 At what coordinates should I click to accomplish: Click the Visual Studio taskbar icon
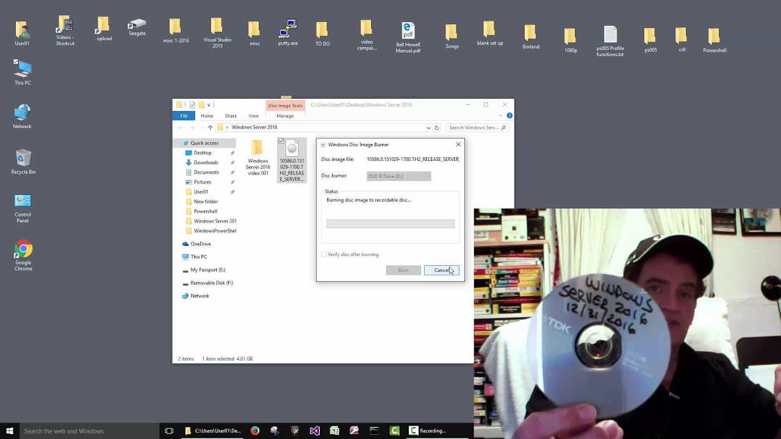tap(314, 430)
